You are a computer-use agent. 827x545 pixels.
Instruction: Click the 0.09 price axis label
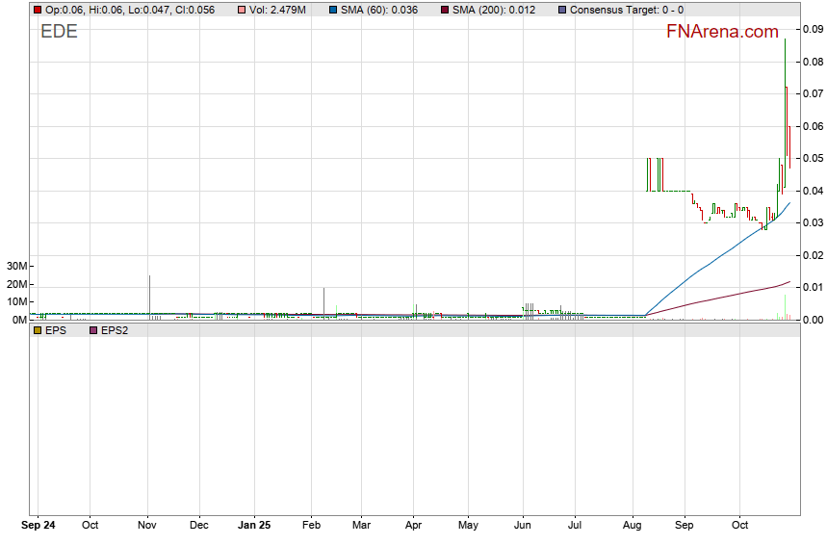[x=814, y=30]
